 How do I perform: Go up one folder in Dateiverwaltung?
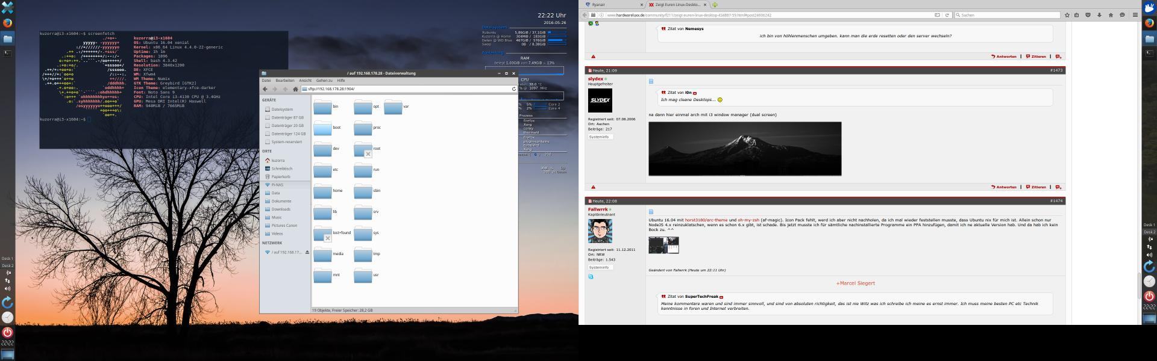click(285, 89)
